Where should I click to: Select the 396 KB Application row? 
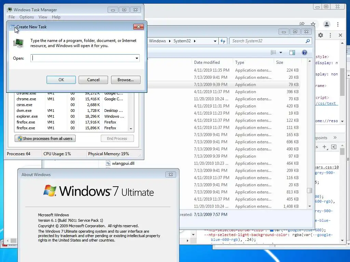(223, 92)
